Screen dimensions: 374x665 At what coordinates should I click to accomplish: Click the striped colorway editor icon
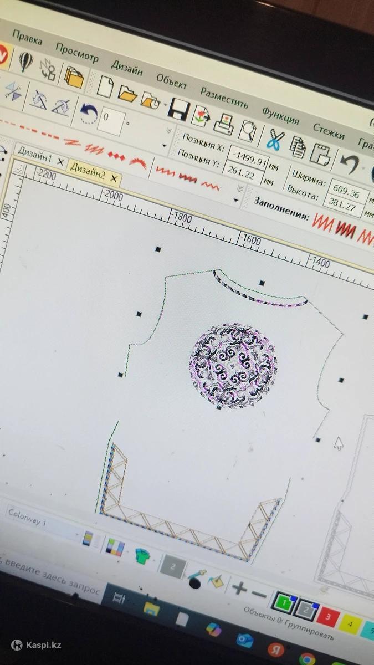click(x=88, y=539)
